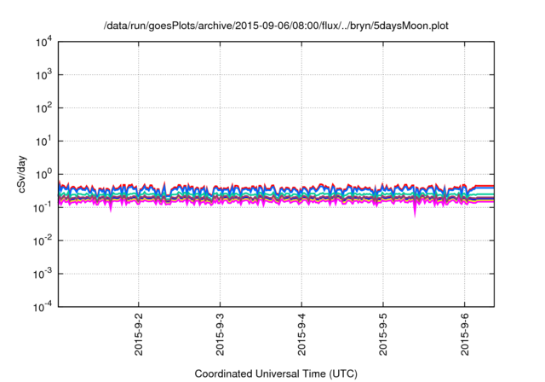The height and width of the screenshot is (382, 545).
Task: Click the 10^4 y-axis tick label
Action: [43, 43]
